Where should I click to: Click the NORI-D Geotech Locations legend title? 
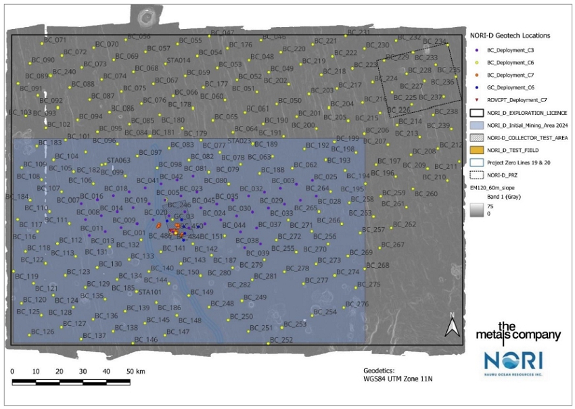point(509,35)
